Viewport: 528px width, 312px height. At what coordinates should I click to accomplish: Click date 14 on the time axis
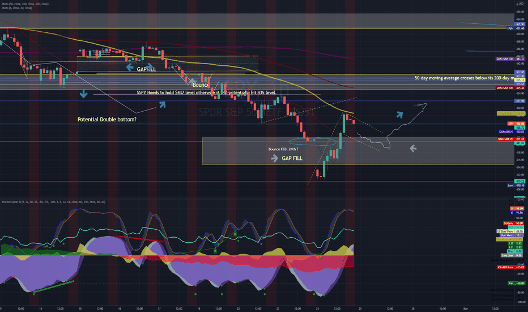coord(40,308)
